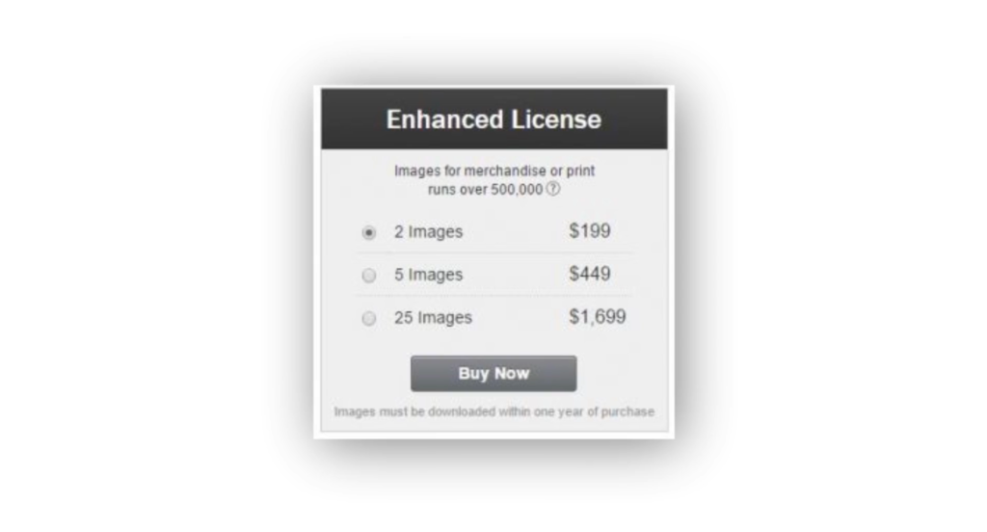Click the "2 Images" option label
The image size is (987, 532).
pos(428,231)
